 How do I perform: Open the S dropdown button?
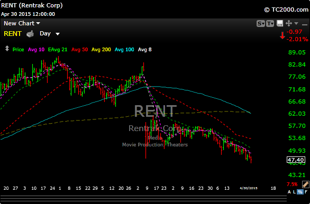261,23
